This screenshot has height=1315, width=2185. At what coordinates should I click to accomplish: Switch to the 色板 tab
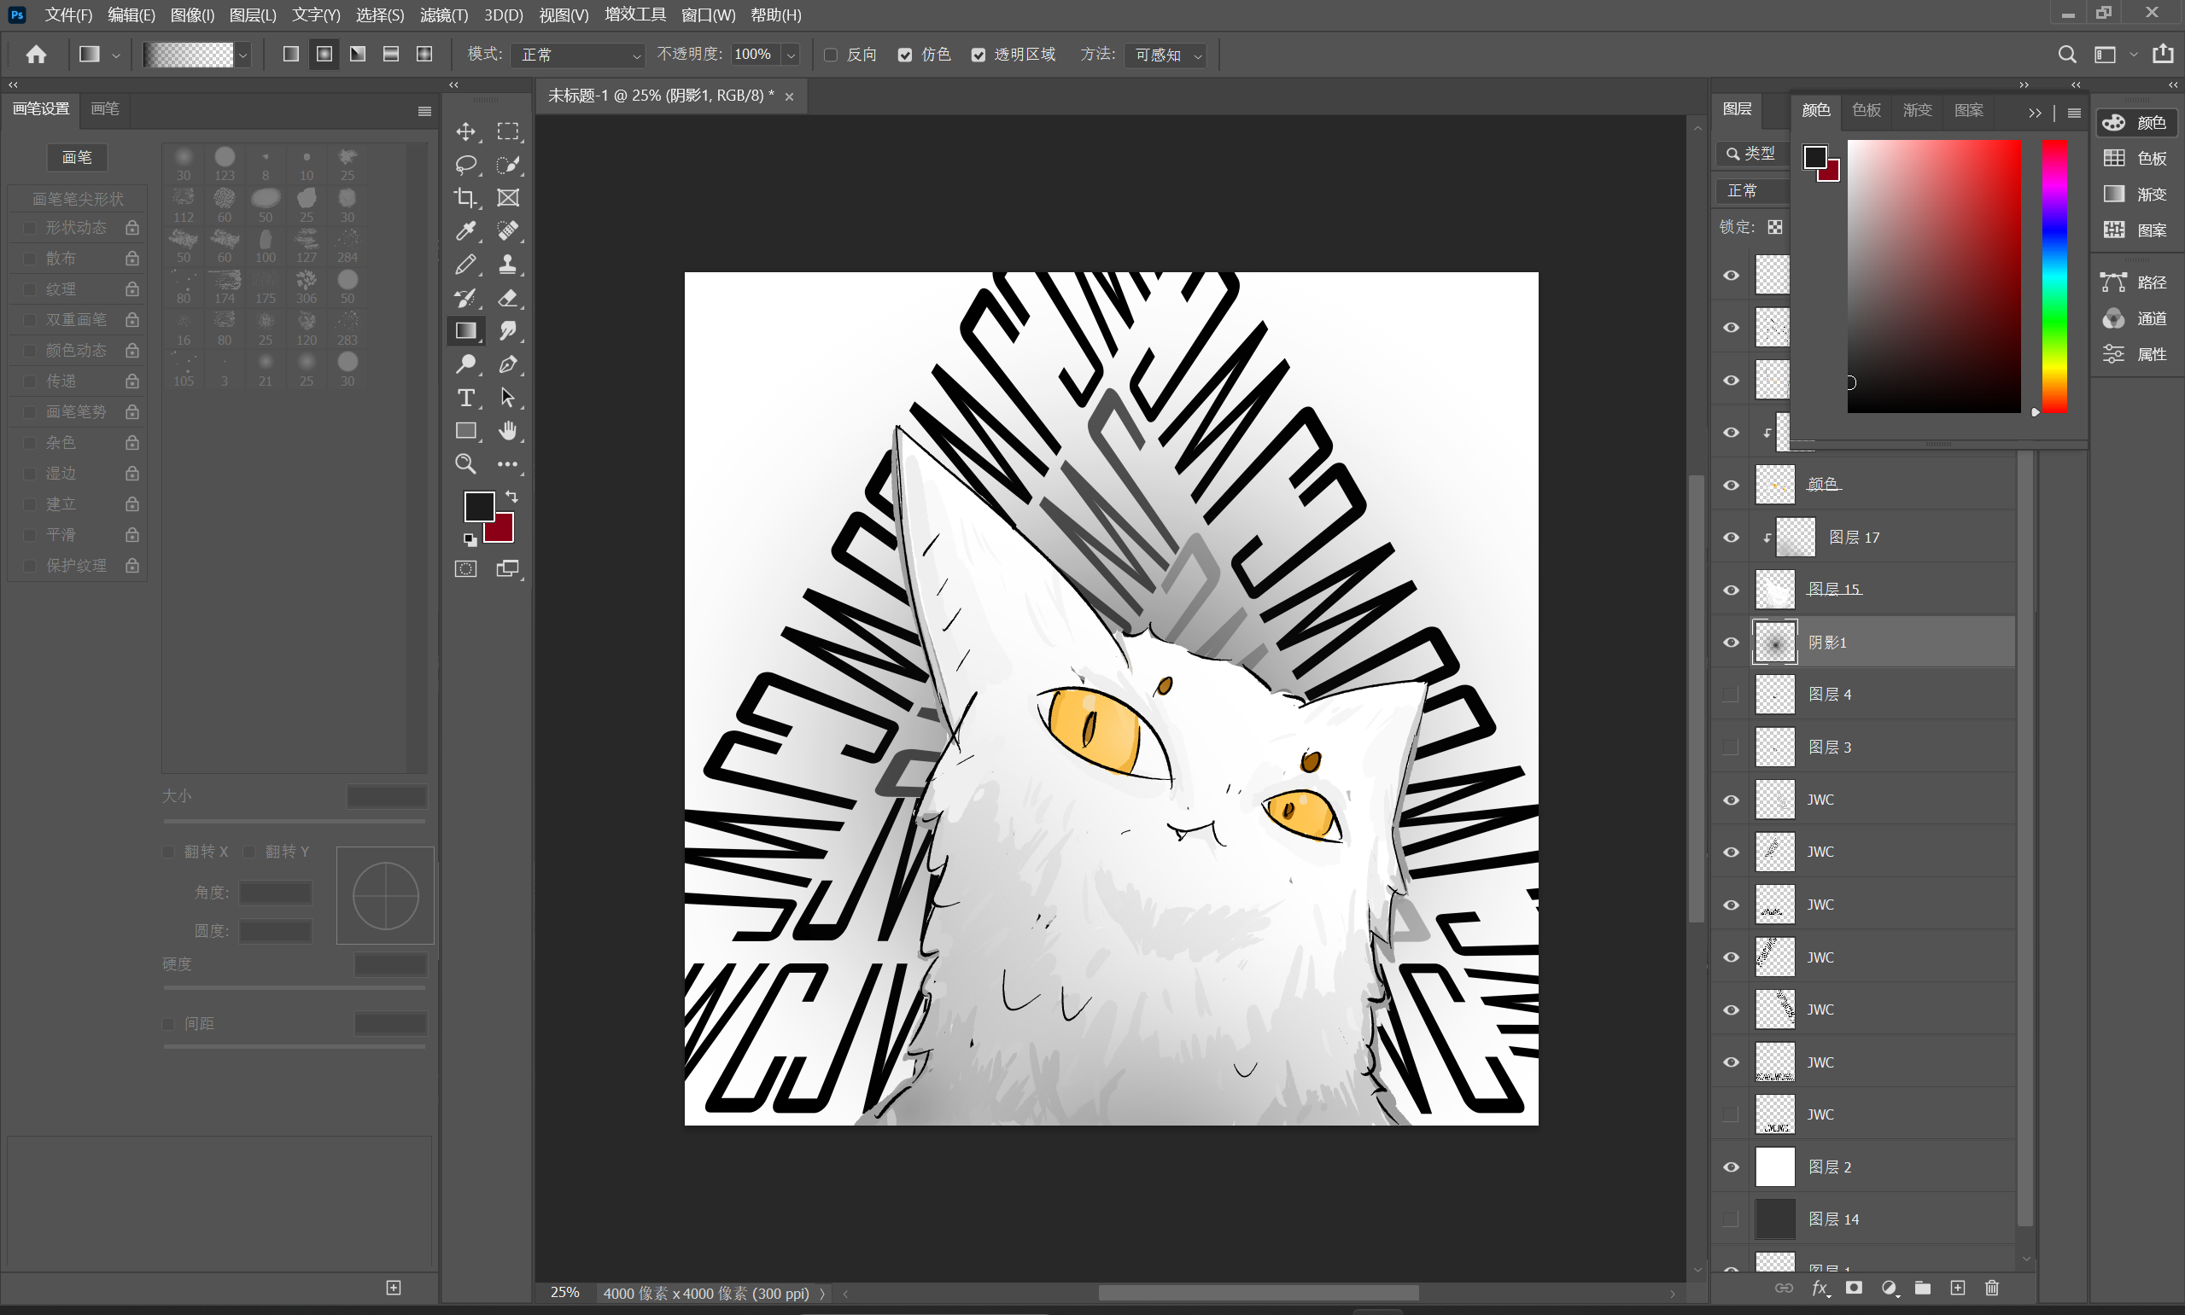(1866, 110)
